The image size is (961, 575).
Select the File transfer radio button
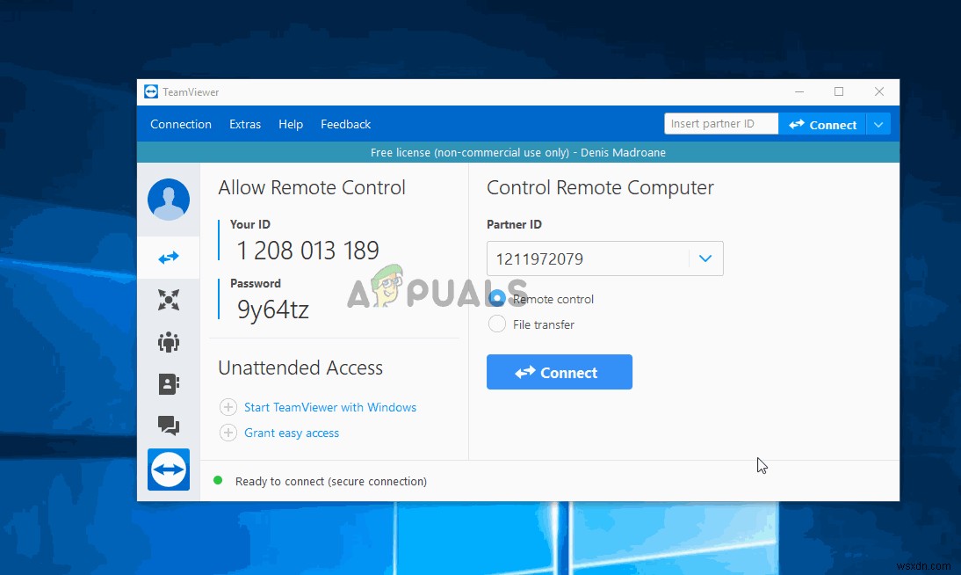pos(497,324)
